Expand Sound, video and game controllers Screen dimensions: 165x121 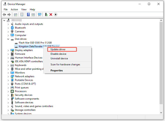pyautogui.click(x=8, y=106)
